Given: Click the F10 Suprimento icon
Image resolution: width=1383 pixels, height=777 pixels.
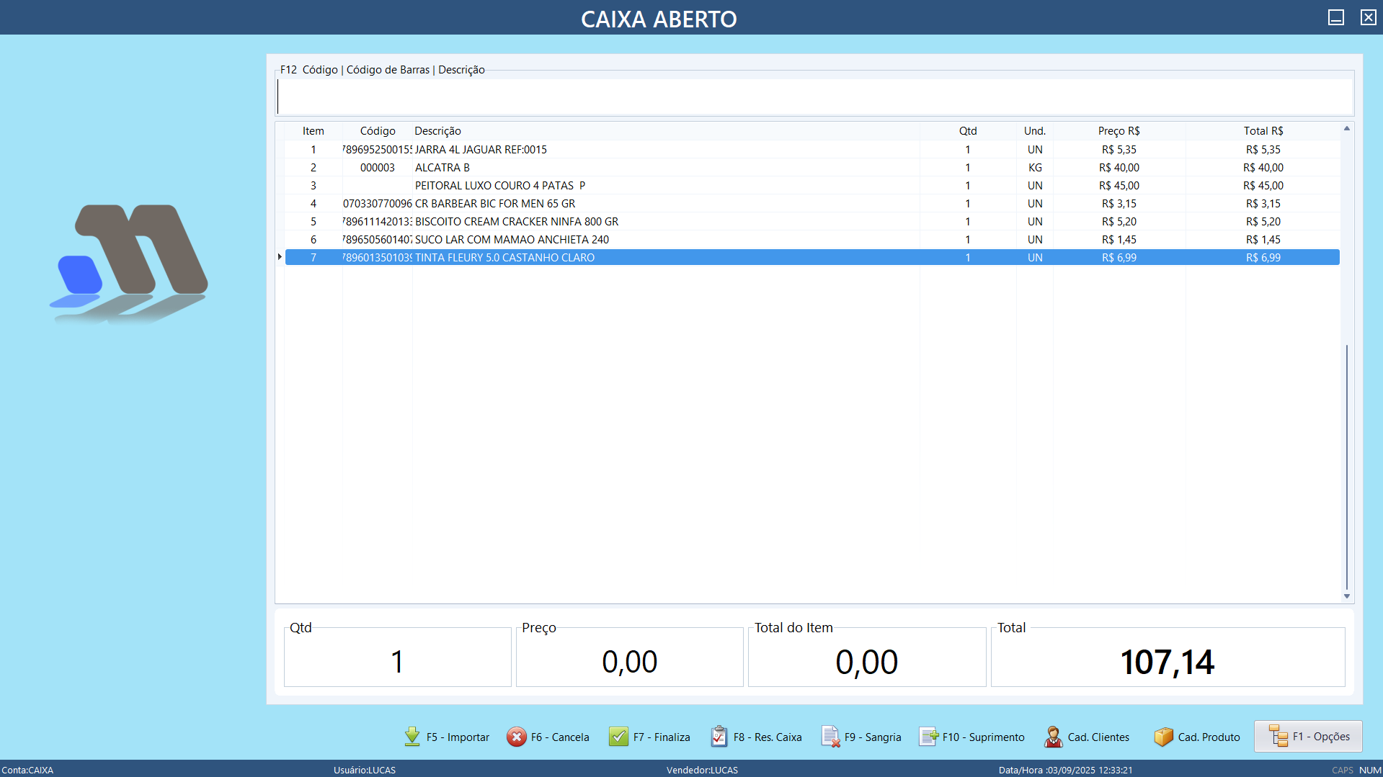Looking at the screenshot, I should pyautogui.click(x=928, y=737).
